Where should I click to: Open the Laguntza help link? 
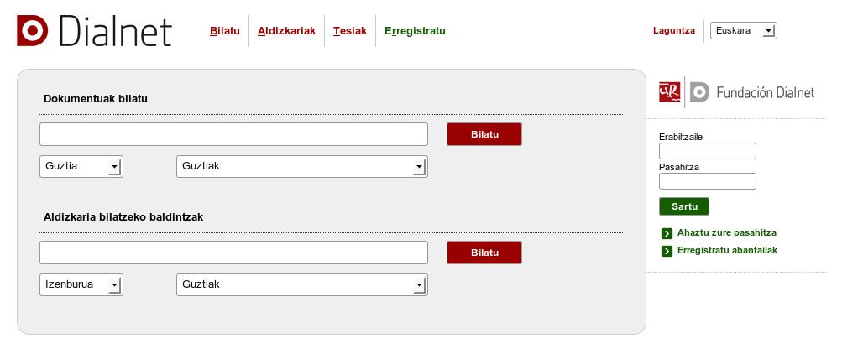pos(674,31)
